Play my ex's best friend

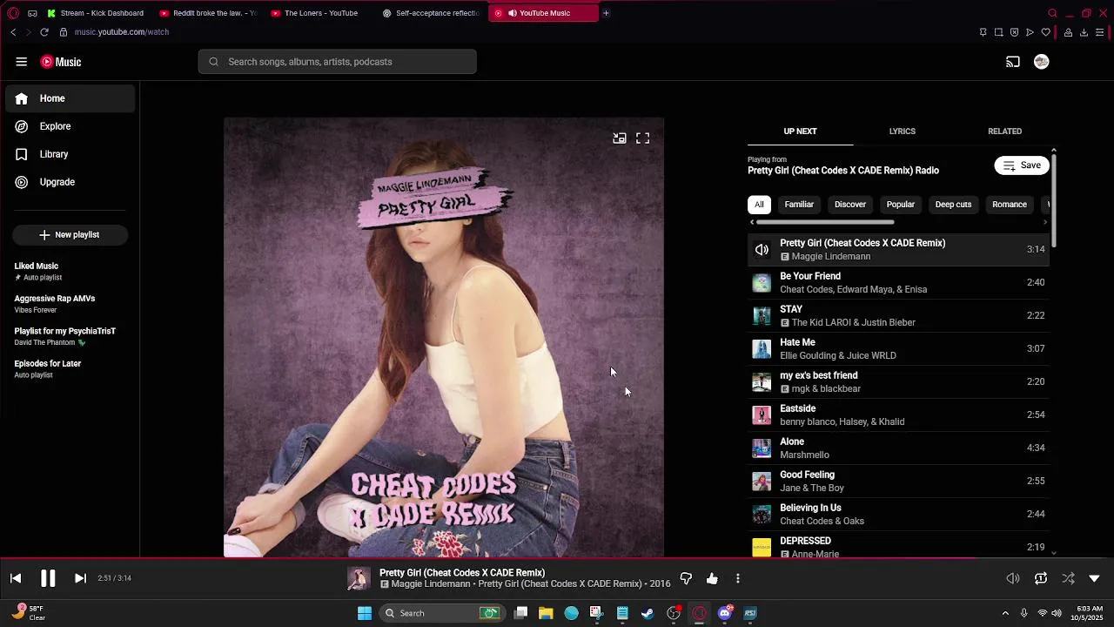(898, 382)
